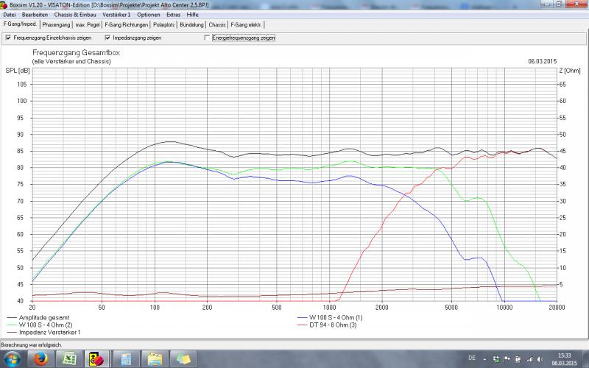The height and width of the screenshot is (368, 589).
Task: Disable the Impedanzgang zeigen checkbox
Action: click(107, 38)
